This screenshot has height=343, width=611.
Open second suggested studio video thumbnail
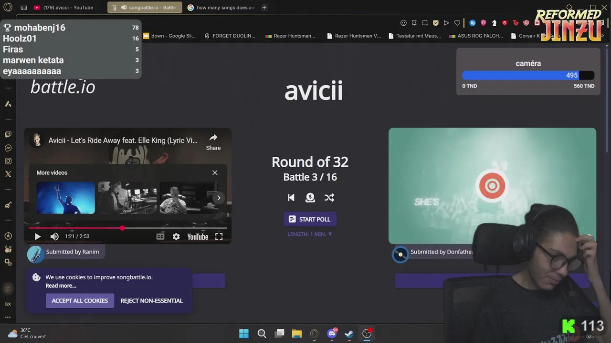point(127,198)
